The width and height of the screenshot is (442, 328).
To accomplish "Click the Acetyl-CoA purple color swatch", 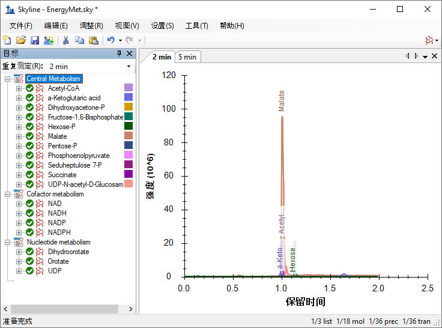I will 128,88.
